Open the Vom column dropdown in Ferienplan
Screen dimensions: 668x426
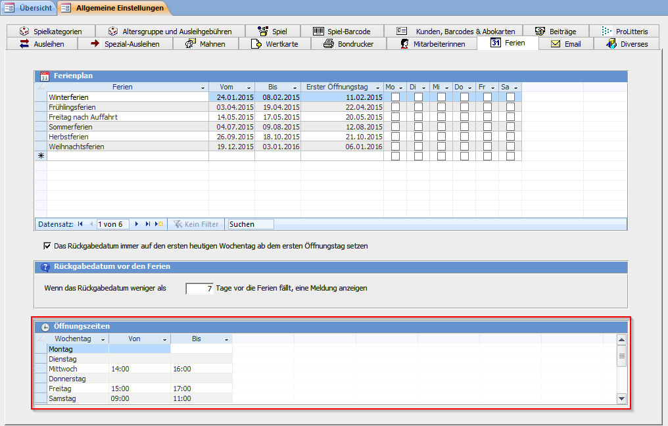pos(249,87)
